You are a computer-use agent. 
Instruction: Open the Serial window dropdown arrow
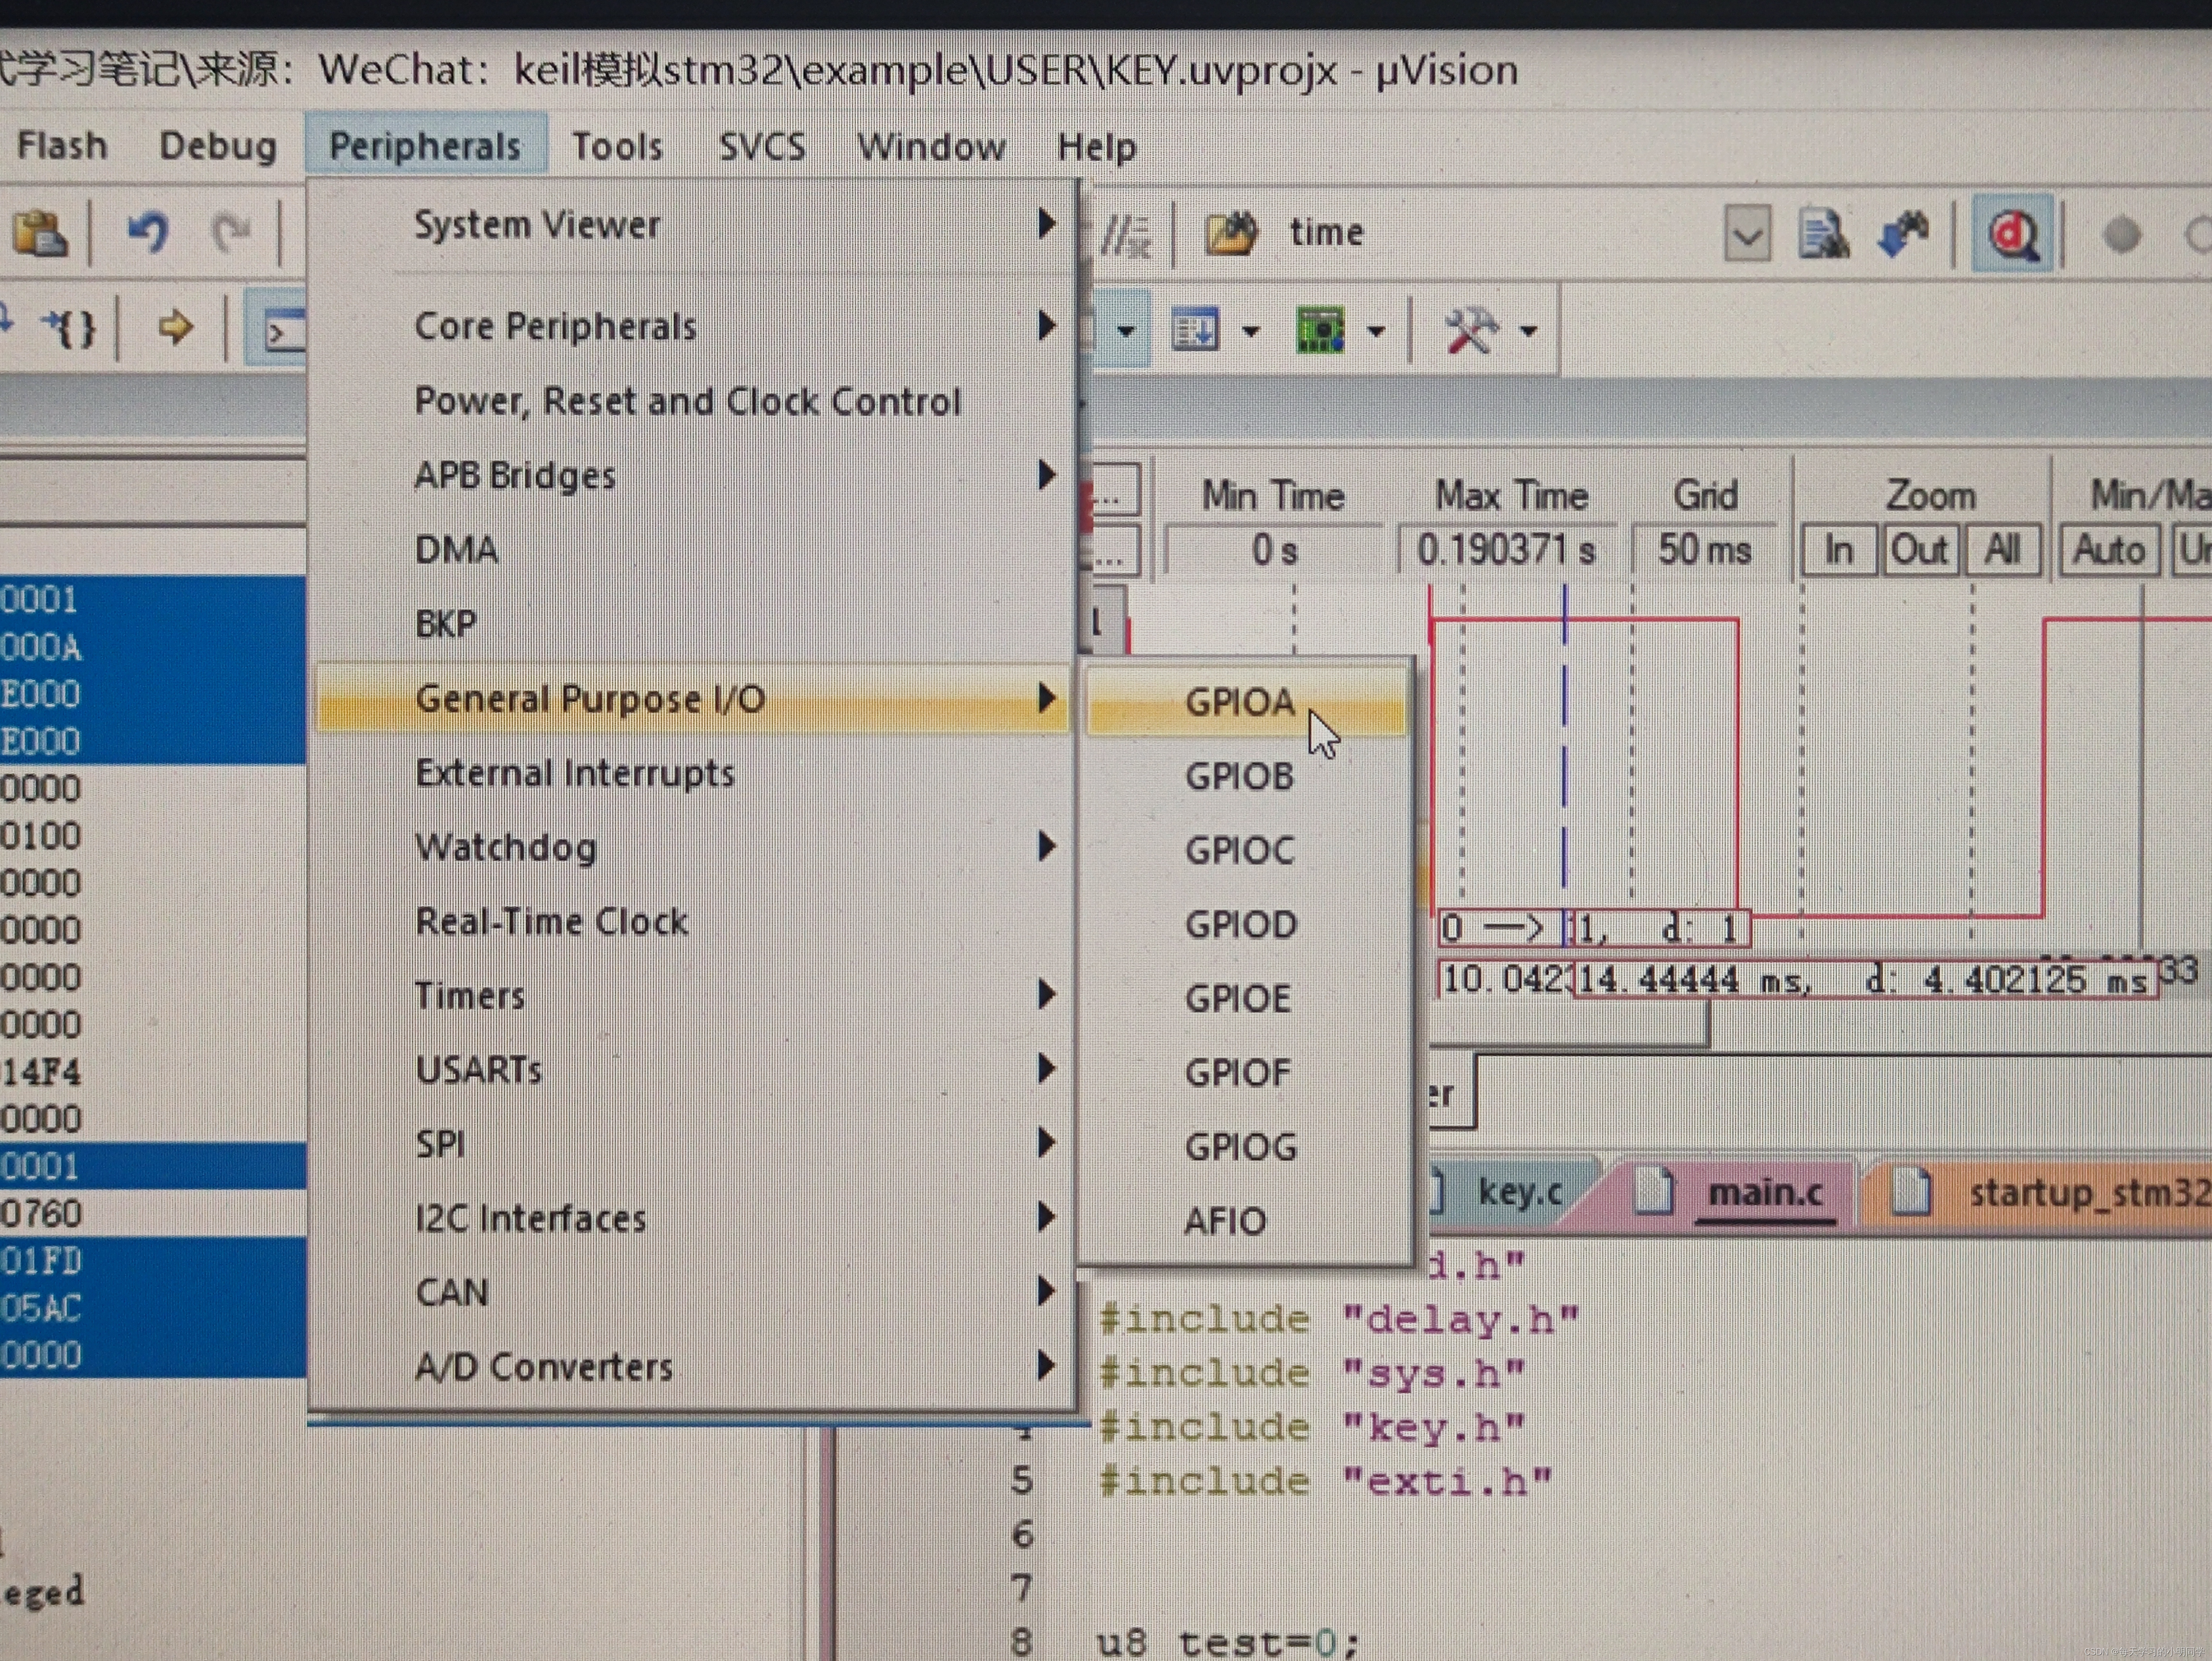(x=1250, y=331)
